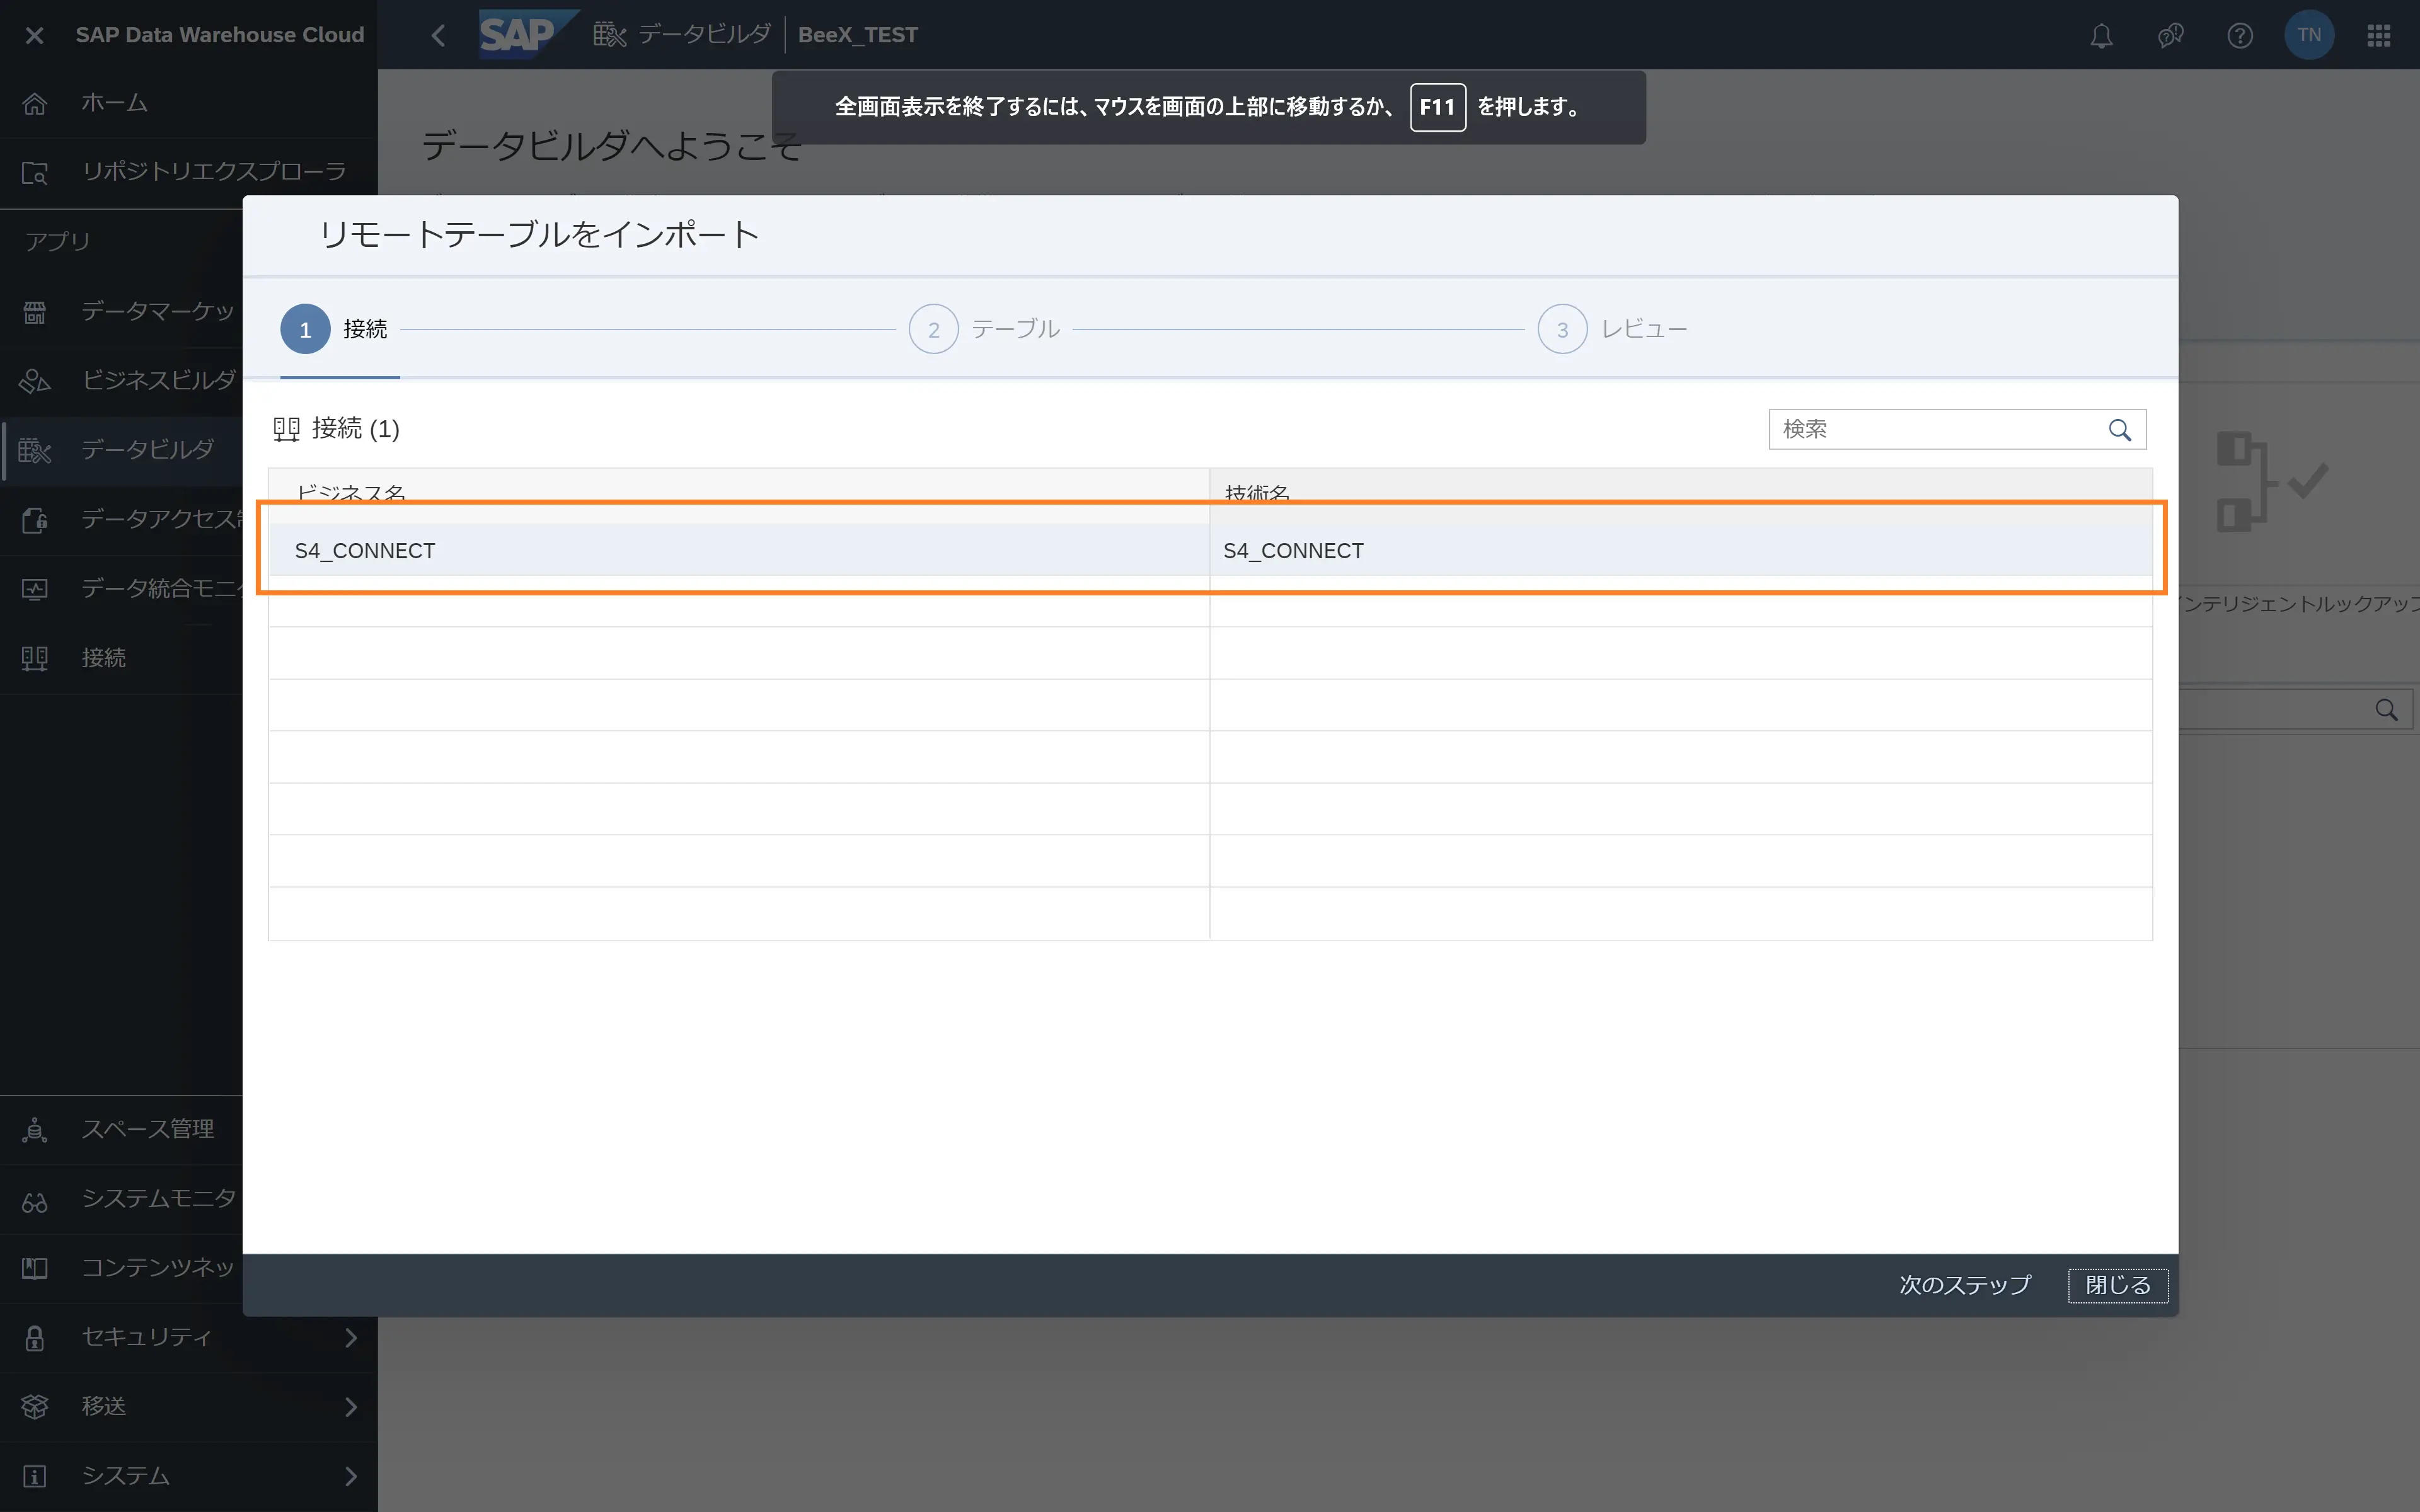
Task: Open the TN user profile avatar
Action: coord(2309,35)
